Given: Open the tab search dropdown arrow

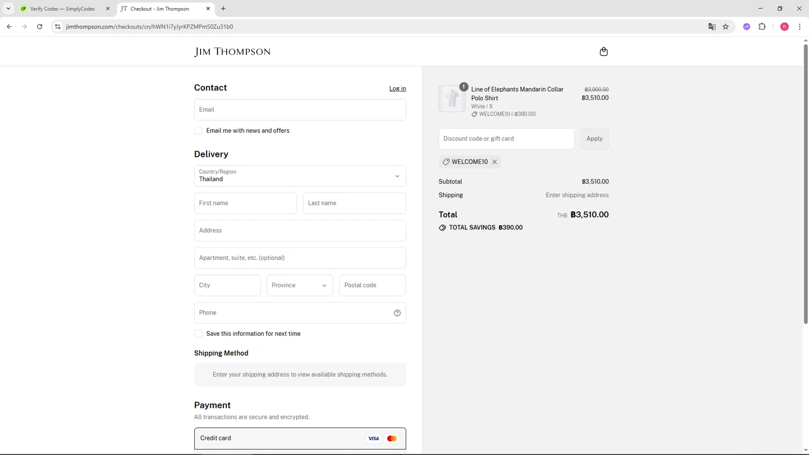Looking at the screenshot, I should point(8,9).
